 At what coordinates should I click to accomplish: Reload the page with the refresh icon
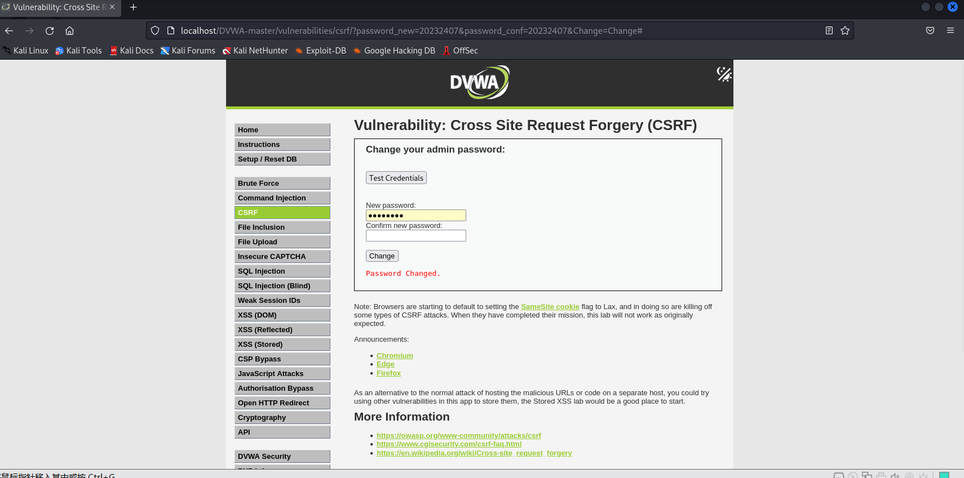[50, 30]
